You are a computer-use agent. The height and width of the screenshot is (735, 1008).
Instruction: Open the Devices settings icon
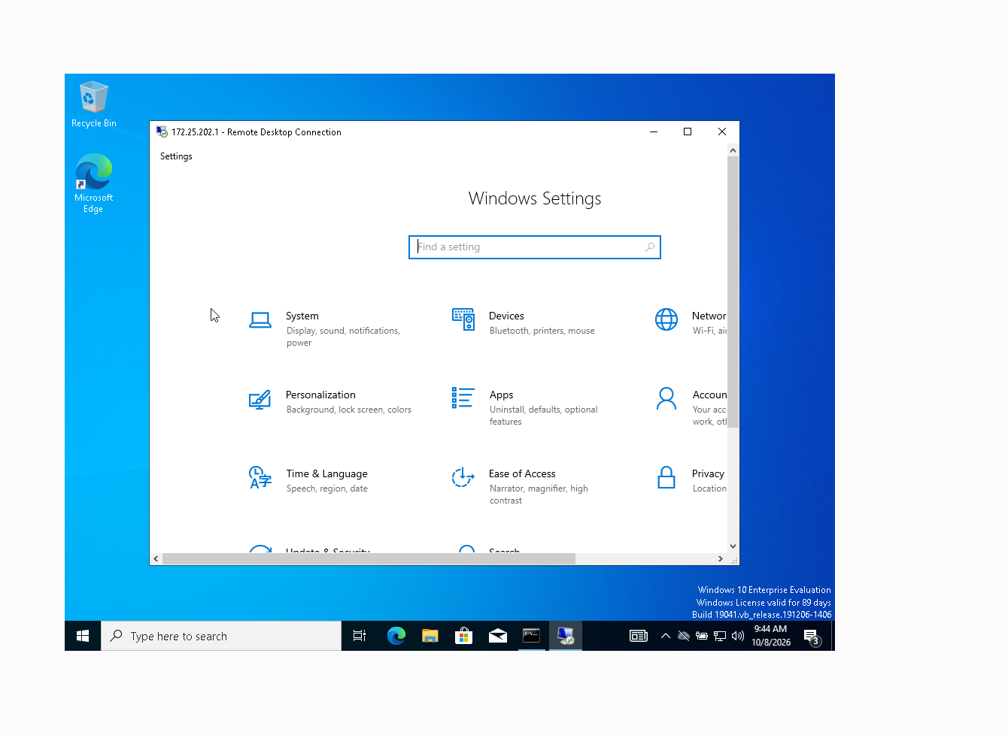tap(463, 319)
